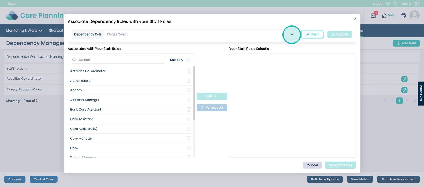Open the Shortcut menu
424x187 pixels.
point(56,31)
